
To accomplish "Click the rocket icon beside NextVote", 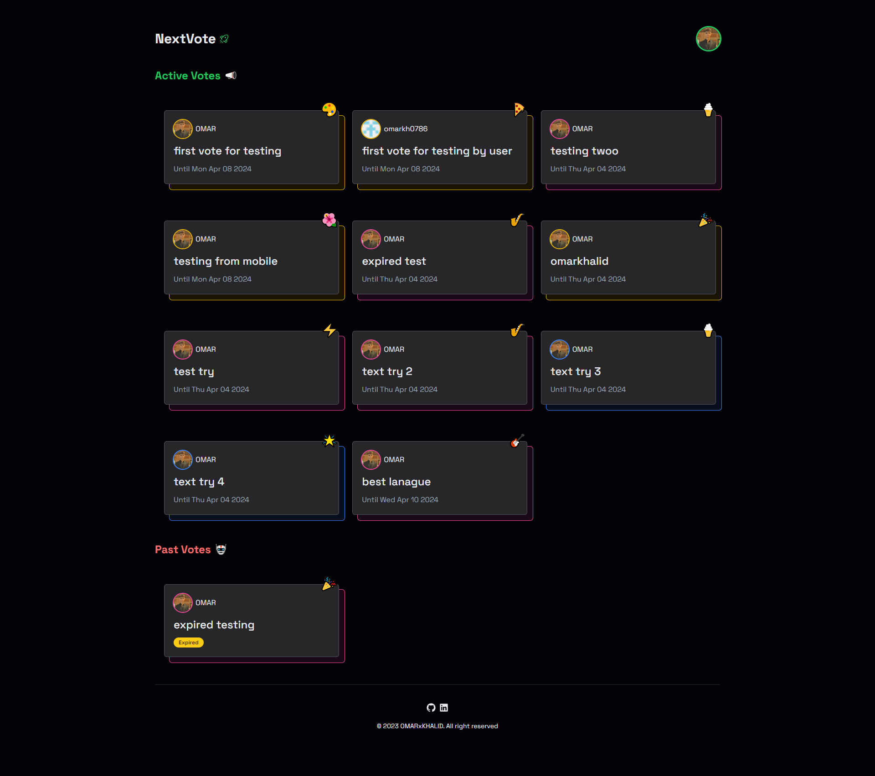I will tap(224, 39).
